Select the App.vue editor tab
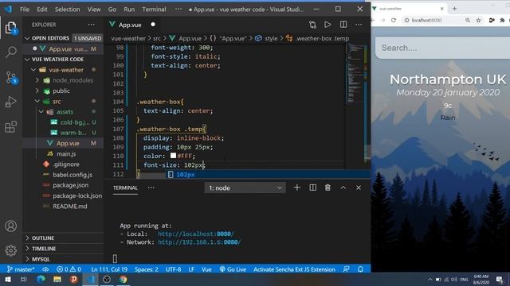Screen dimensions: 510x286 pyautogui.click(x=130, y=25)
